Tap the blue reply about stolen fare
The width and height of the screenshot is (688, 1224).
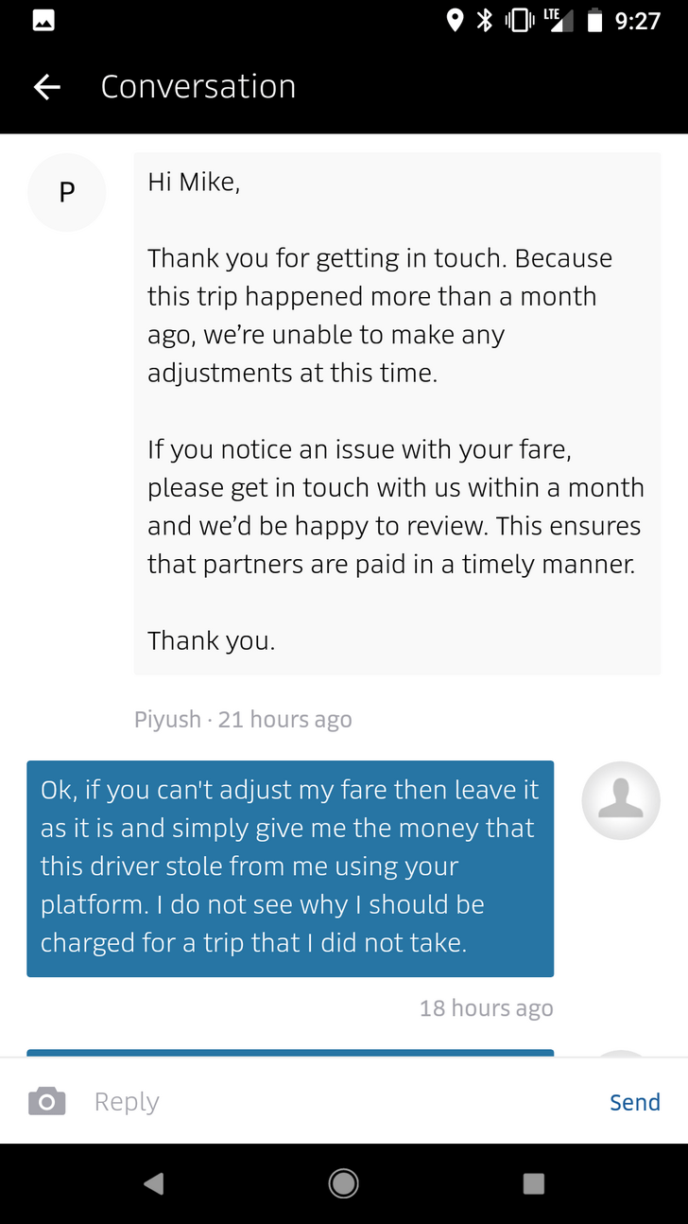pyautogui.click(x=290, y=867)
